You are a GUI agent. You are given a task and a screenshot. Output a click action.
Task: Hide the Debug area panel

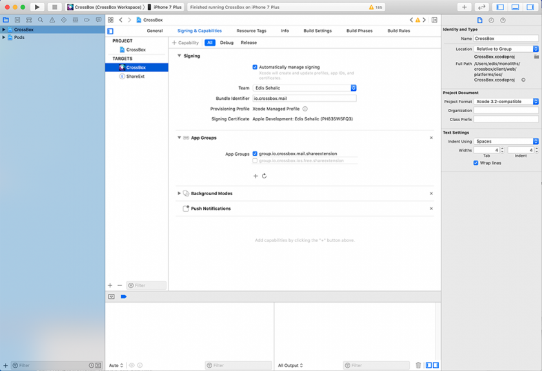(515, 7)
